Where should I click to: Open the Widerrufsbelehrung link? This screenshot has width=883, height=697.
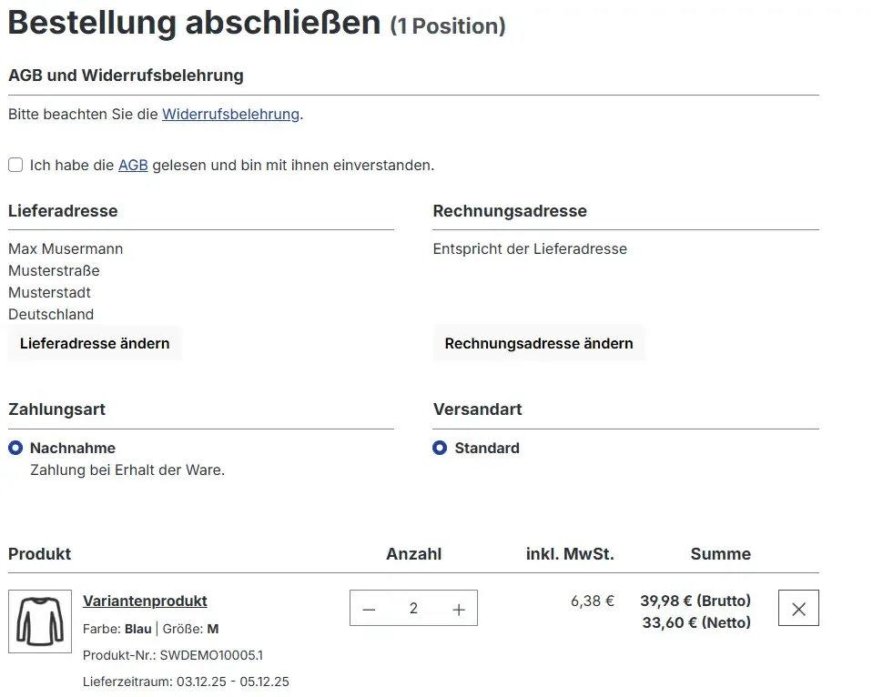pyautogui.click(x=230, y=114)
